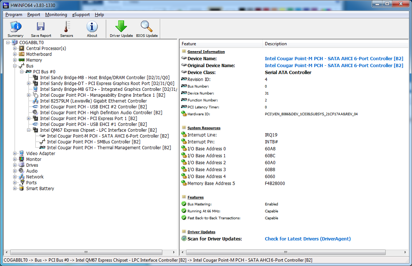This screenshot has width=412, height=266.
Task: Launch Driver Update green arrow
Action: 121,29
